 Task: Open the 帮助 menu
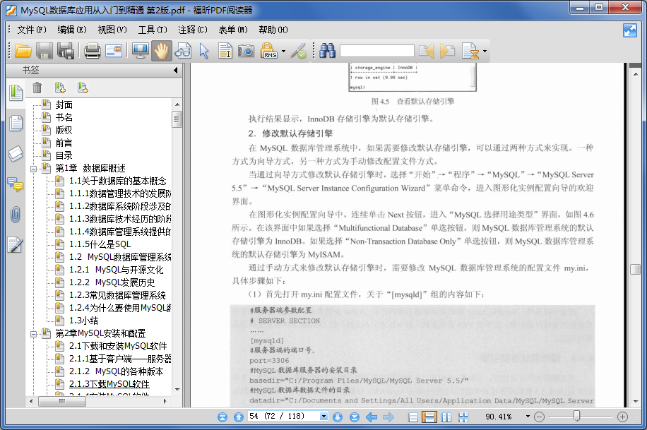273,30
